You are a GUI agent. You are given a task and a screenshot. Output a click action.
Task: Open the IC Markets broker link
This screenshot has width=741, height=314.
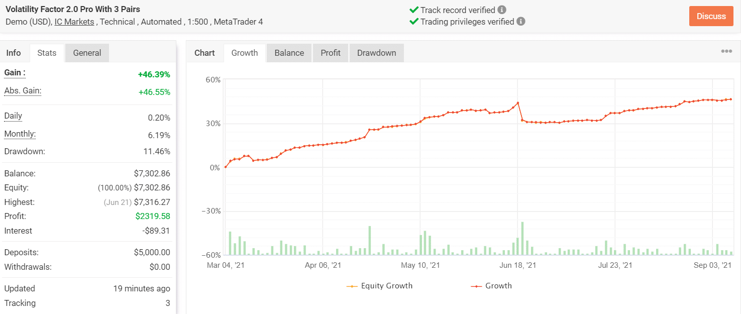coord(74,22)
